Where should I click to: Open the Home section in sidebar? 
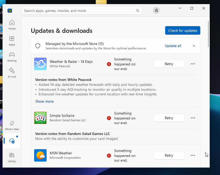click(12, 25)
